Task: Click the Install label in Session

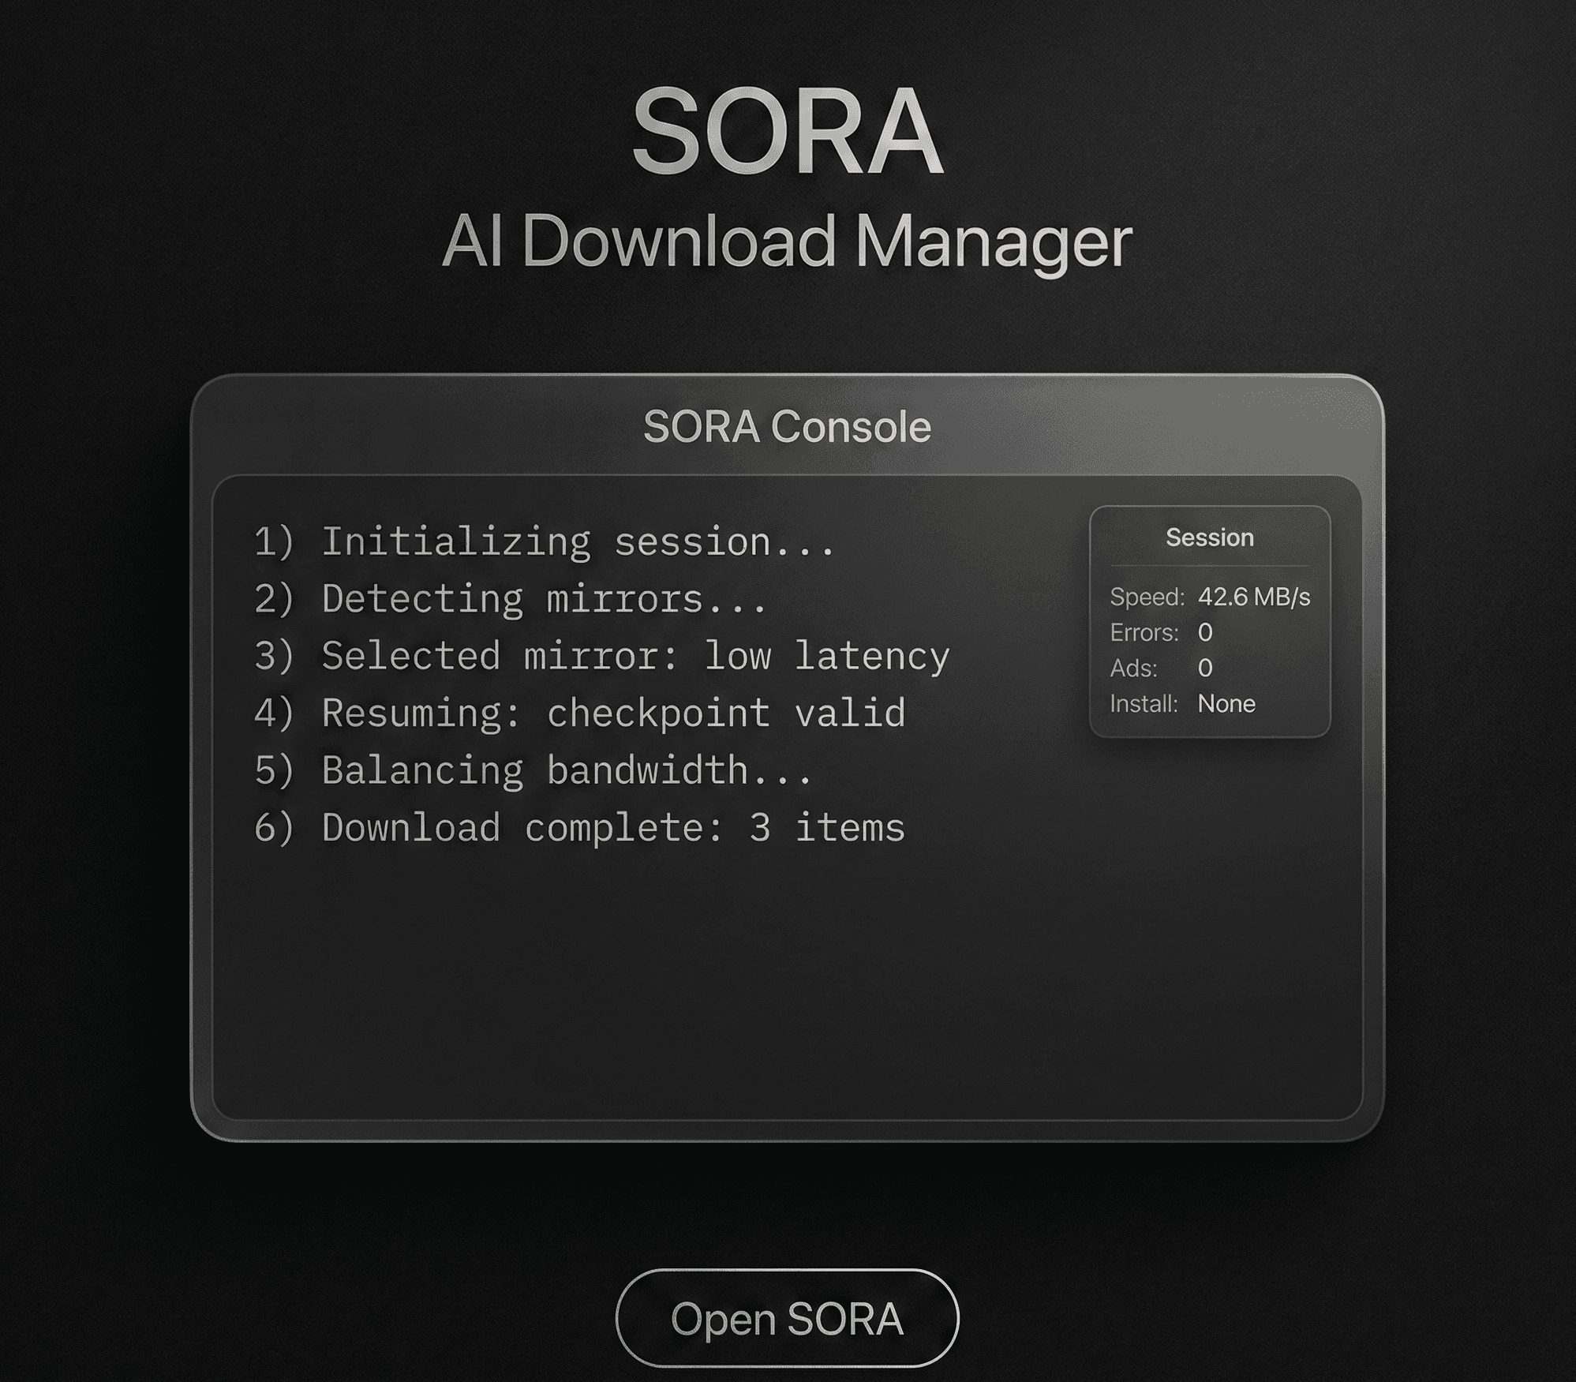Action: click(x=1144, y=703)
